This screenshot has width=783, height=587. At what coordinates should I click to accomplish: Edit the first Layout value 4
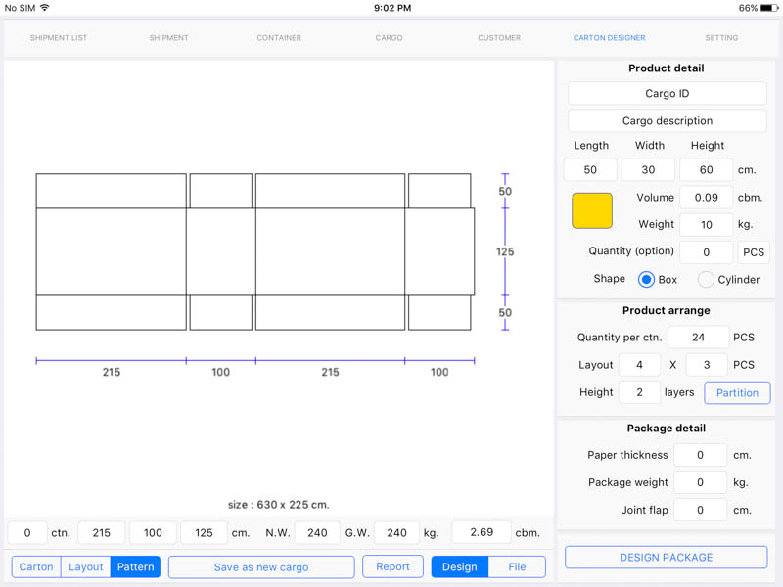(639, 365)
